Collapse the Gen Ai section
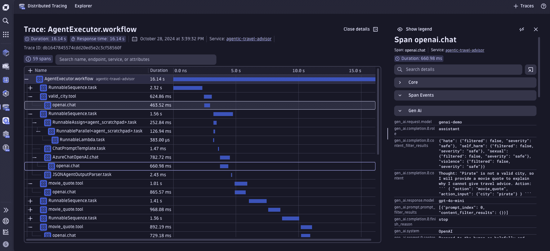Viewport: 550px width, 251px height. pos(465,111)
